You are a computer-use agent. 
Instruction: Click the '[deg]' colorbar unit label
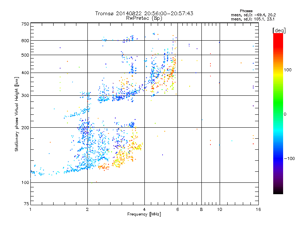point(279,30)
